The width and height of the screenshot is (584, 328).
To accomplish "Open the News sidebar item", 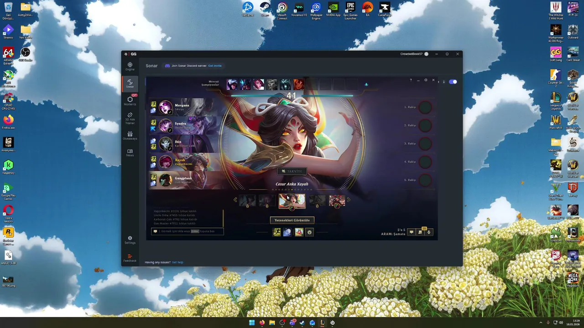I will tap(130, 153).
